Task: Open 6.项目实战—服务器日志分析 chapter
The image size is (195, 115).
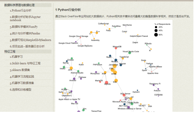Action: pyautogui.click(x=27, y=46)
